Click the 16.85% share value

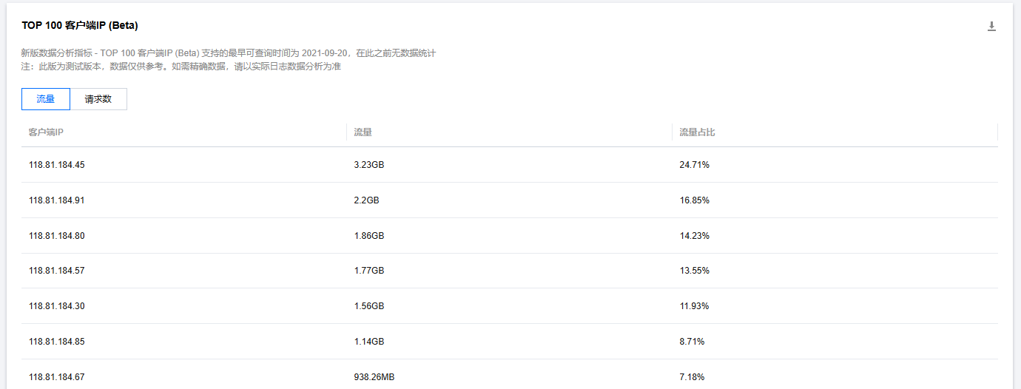pyautogui.click(x=694, y=200)
